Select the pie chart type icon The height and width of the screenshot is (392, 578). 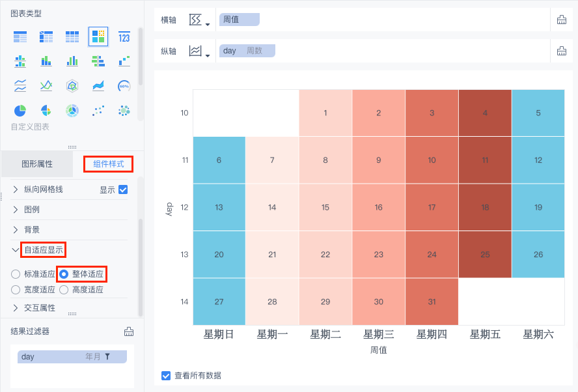tap(20, 110)
